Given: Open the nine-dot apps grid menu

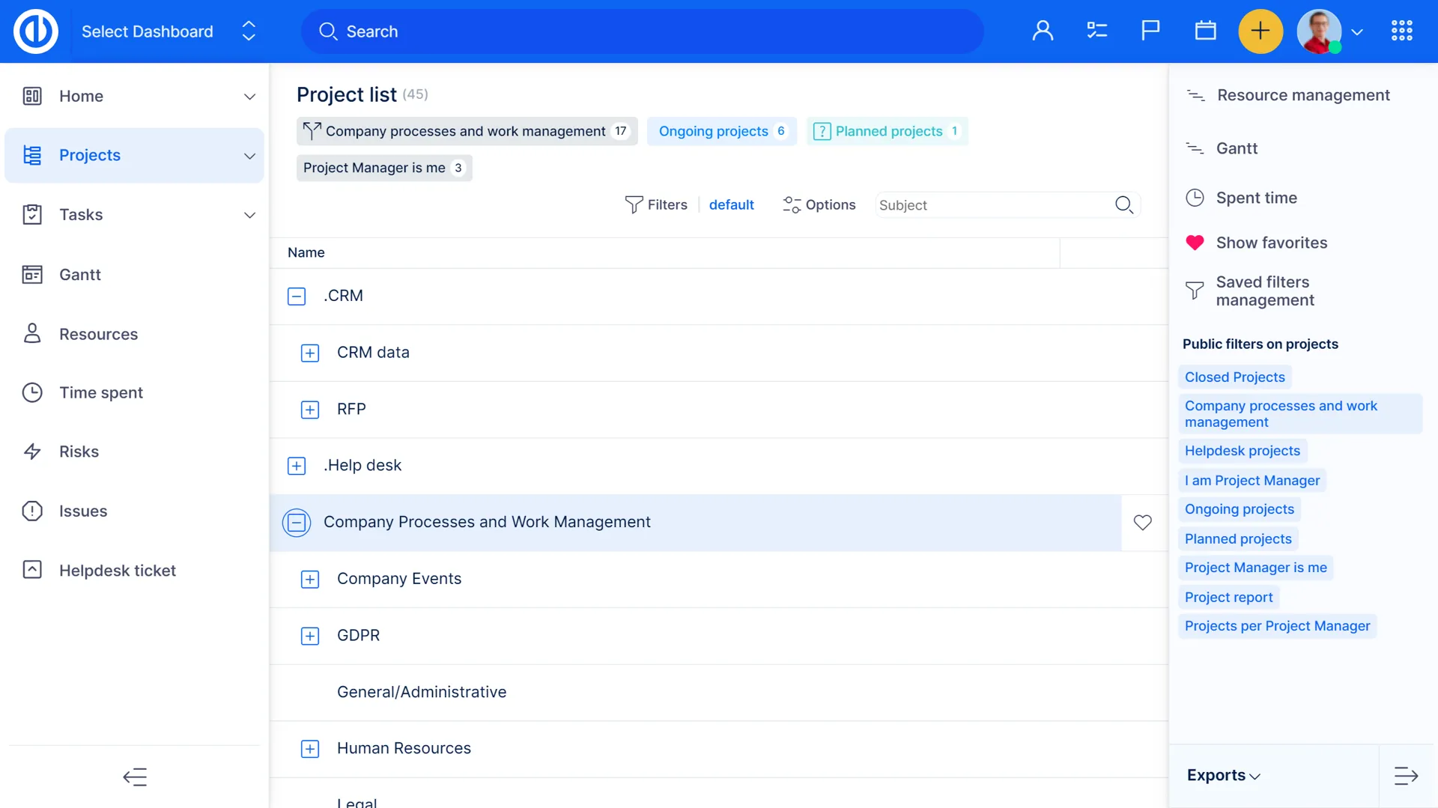Looking at the screenshot, I should click(x=1401, y=31).
